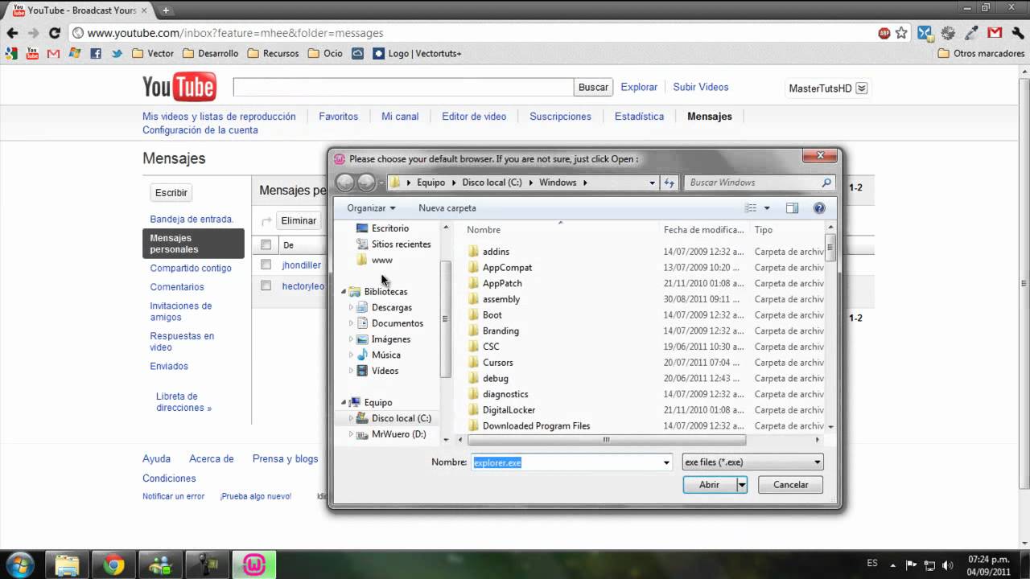Viewport: 1030px width, 579px height.
Task: Check the jhondiller message checkbox
Action: [266, 264]
